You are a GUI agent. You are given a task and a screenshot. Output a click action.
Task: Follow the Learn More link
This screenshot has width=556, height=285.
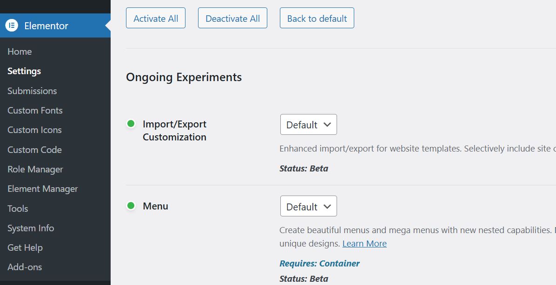tap(364, 243)
